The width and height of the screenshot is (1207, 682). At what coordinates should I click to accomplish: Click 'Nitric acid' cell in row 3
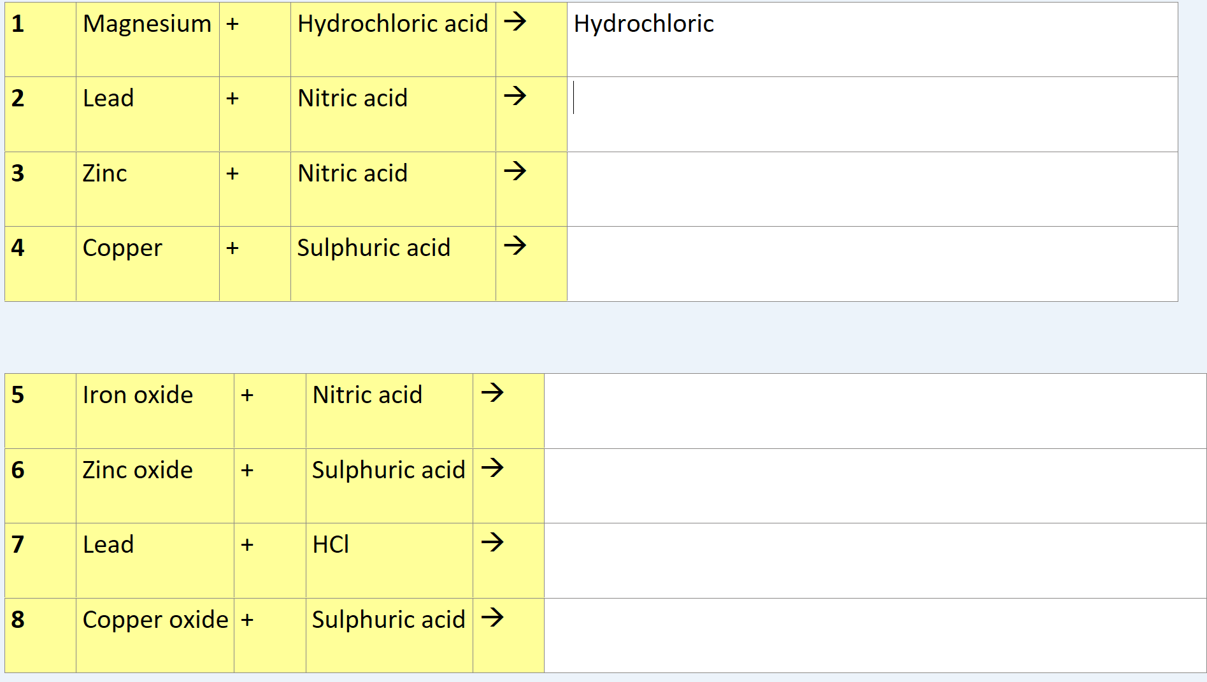[393, 189]
